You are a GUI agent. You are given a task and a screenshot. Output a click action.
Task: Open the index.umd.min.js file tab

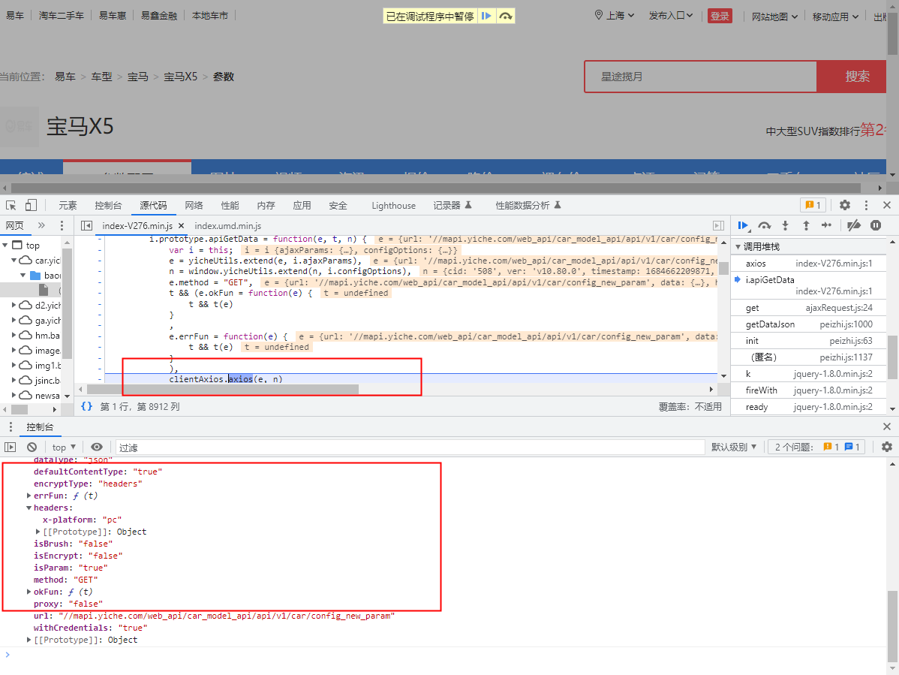(227, 226)
